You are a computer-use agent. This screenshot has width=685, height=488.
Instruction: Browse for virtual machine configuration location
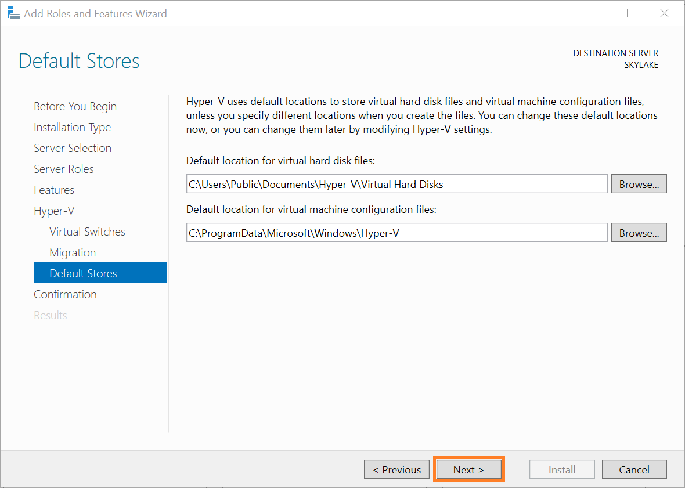pyautogui.click(x=639, y=233)
